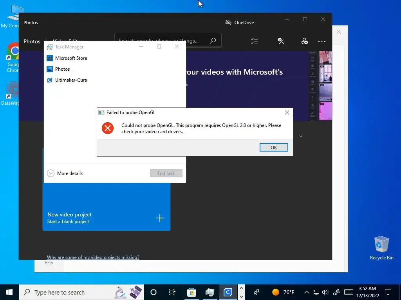This screenshot has height=300, width=401.
Task: Click the magnifier search icon in Photos
Action: tap(213, 41)
